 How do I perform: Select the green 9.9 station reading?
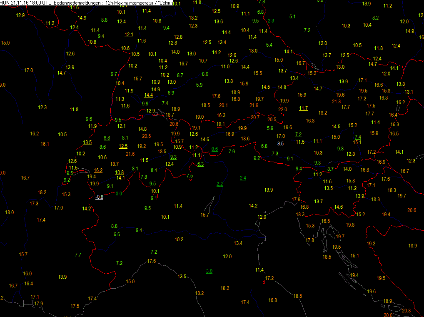145,104
